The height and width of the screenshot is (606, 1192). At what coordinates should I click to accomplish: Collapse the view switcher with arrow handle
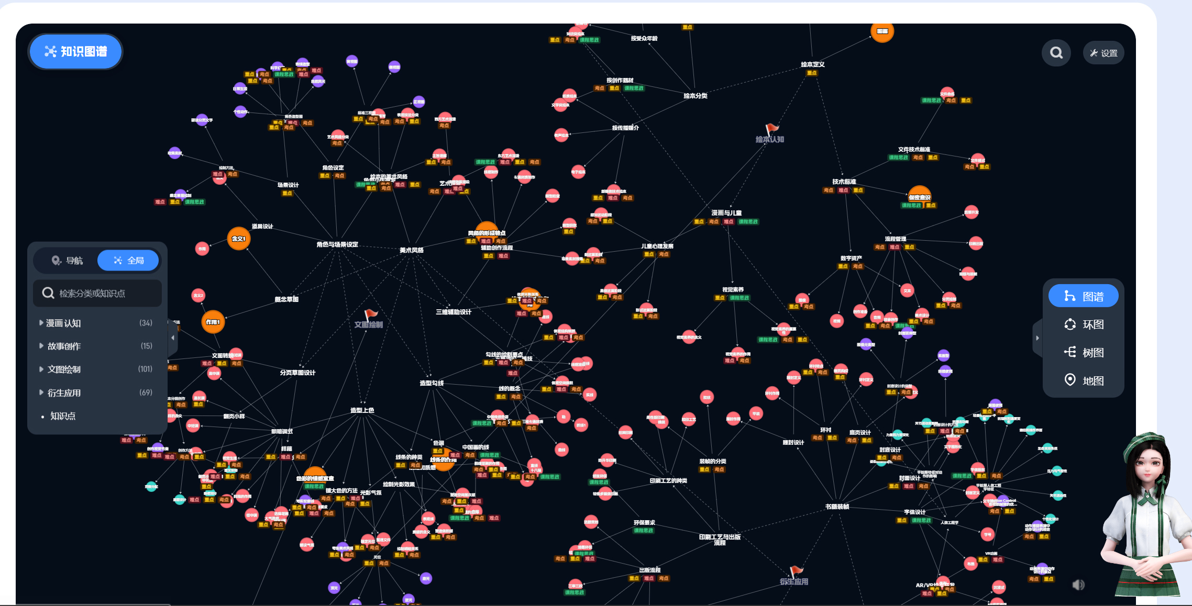1037,338
